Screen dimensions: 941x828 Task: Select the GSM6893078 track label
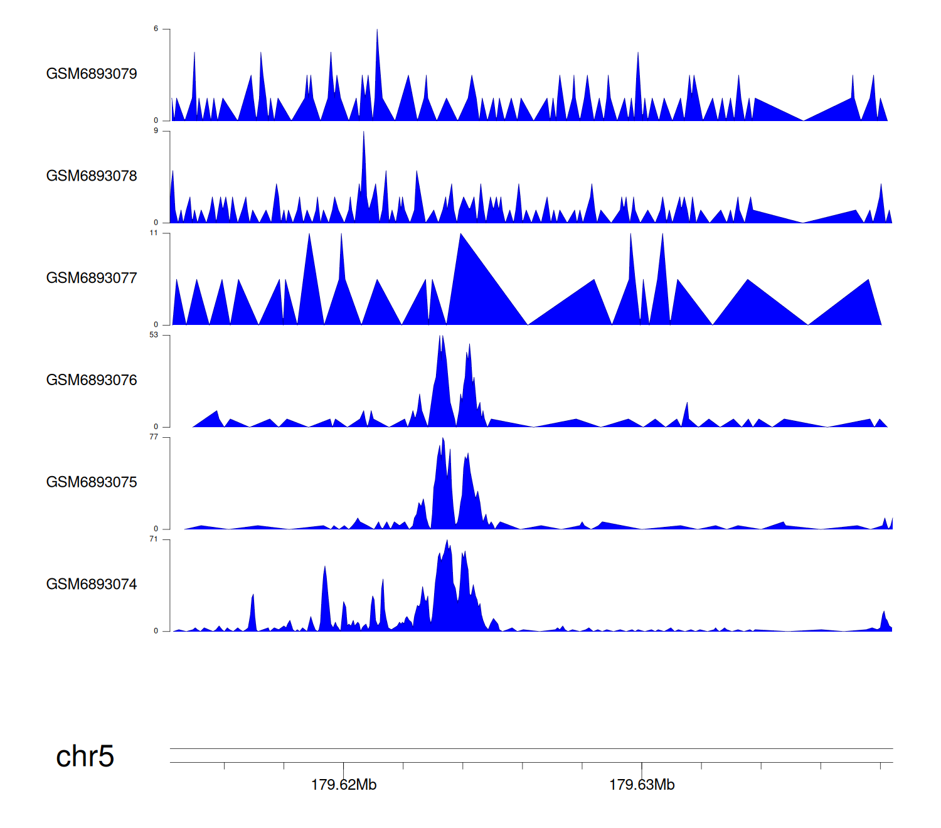click(x=92, y=176)
